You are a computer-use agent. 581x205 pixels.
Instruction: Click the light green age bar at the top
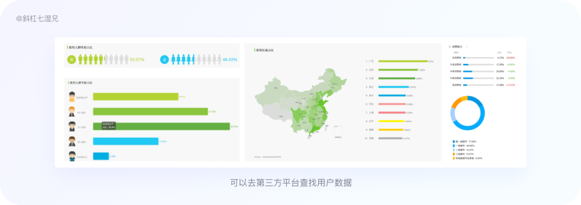[136, 97]
